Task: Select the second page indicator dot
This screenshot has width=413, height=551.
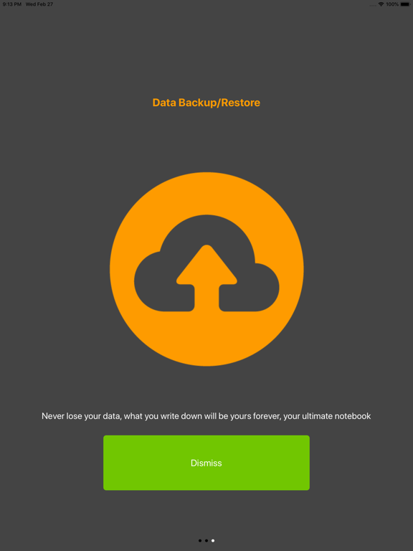Action: [206, 540]
